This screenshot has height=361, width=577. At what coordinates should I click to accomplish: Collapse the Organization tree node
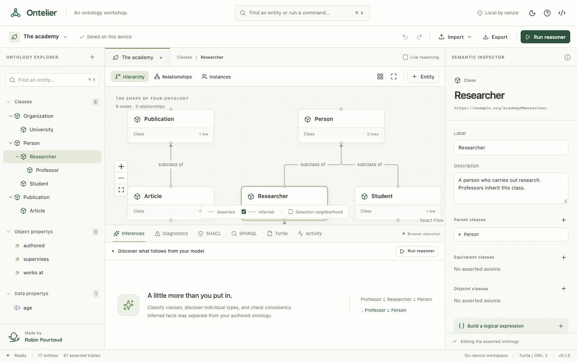(11, 116)
